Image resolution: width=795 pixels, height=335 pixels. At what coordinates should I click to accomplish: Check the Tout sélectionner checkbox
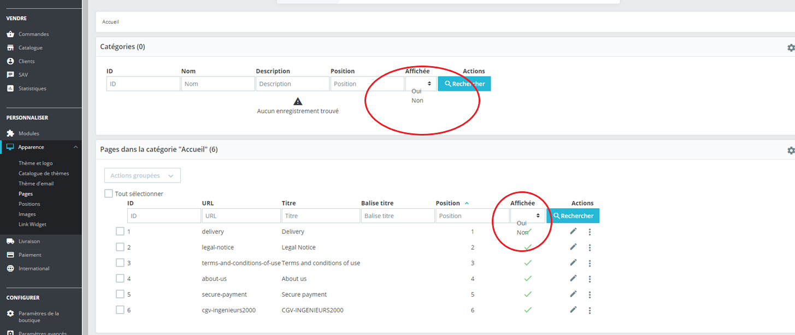[x=109, y=193]
